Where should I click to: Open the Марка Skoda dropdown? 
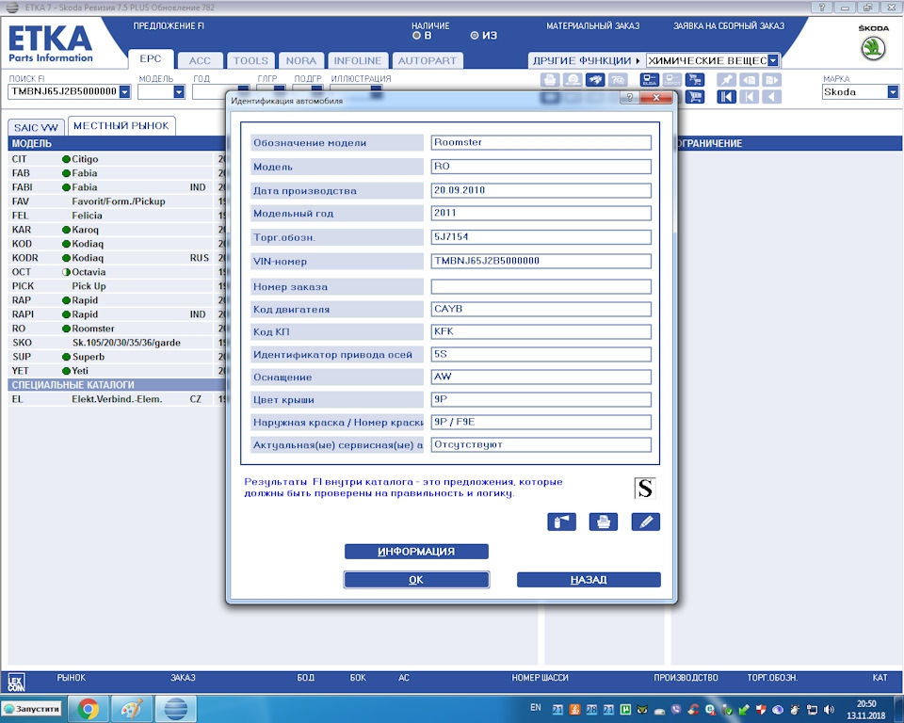pyautogui.click(x=892, y=92)
